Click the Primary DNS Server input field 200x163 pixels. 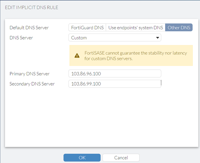115,74
